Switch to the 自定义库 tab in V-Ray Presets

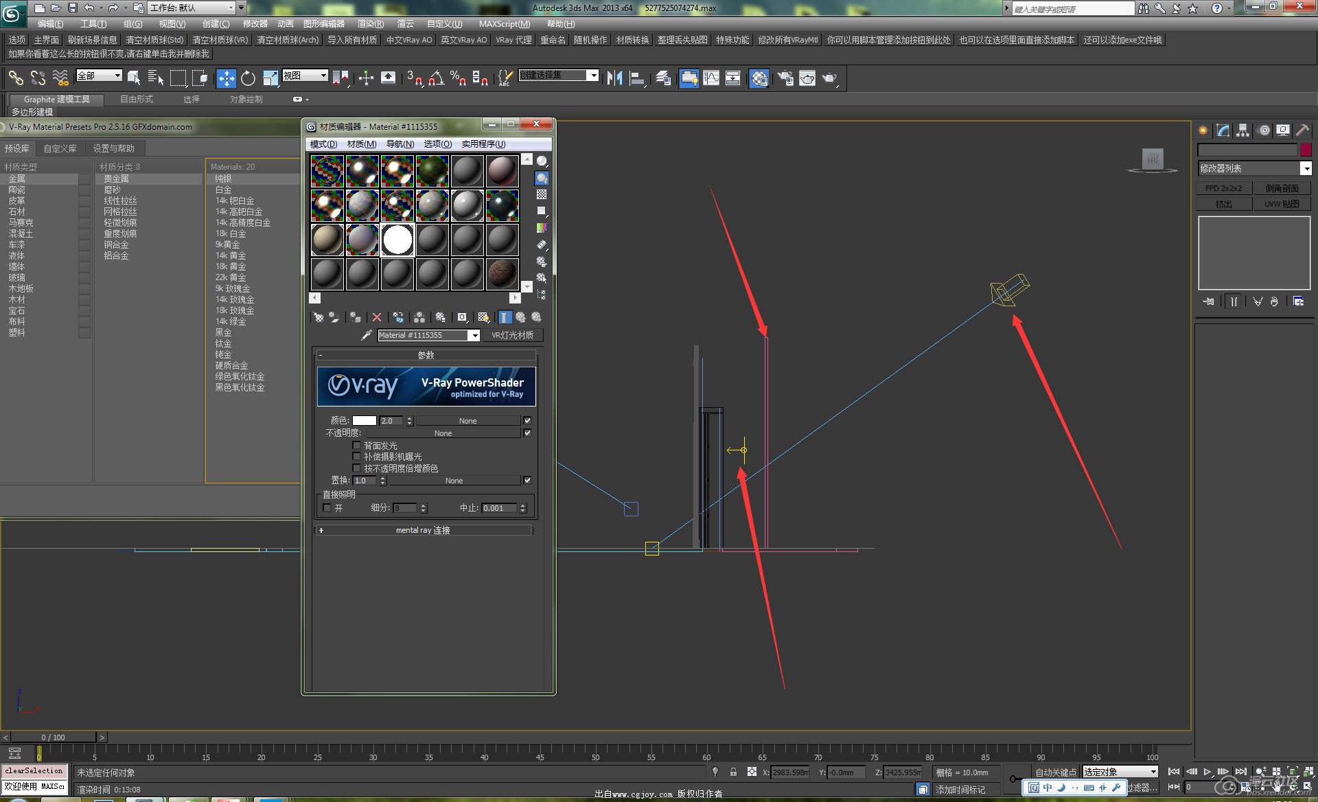[x=60, y=148]
